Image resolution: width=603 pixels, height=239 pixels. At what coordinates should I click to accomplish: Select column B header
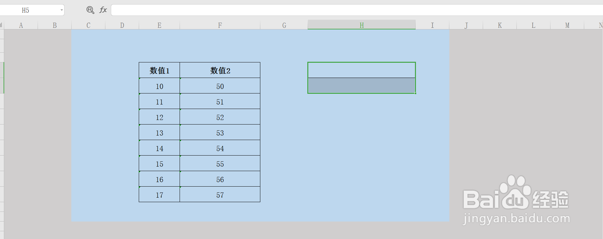click(55, 25)
